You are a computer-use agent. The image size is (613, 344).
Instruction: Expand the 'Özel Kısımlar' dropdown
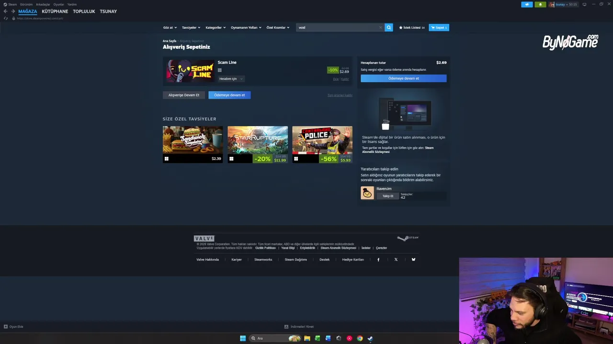278,28
